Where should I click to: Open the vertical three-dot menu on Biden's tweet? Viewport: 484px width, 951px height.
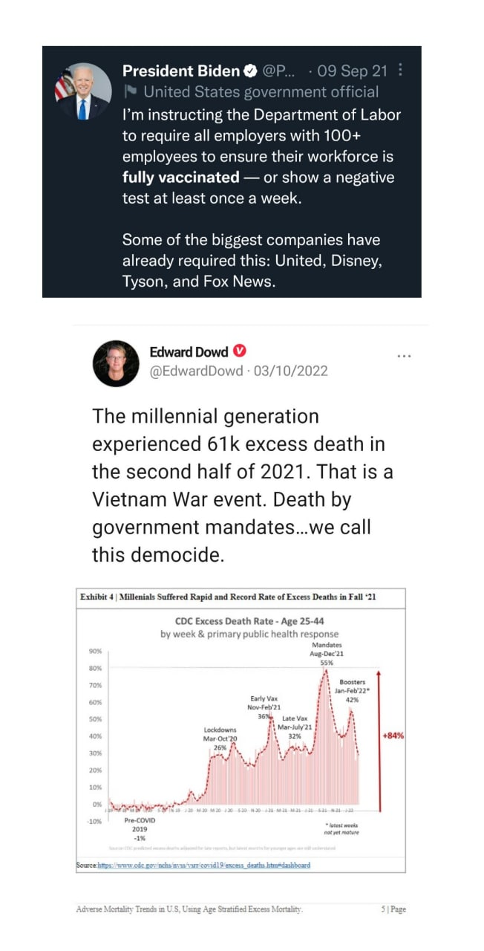coord(401,71)
